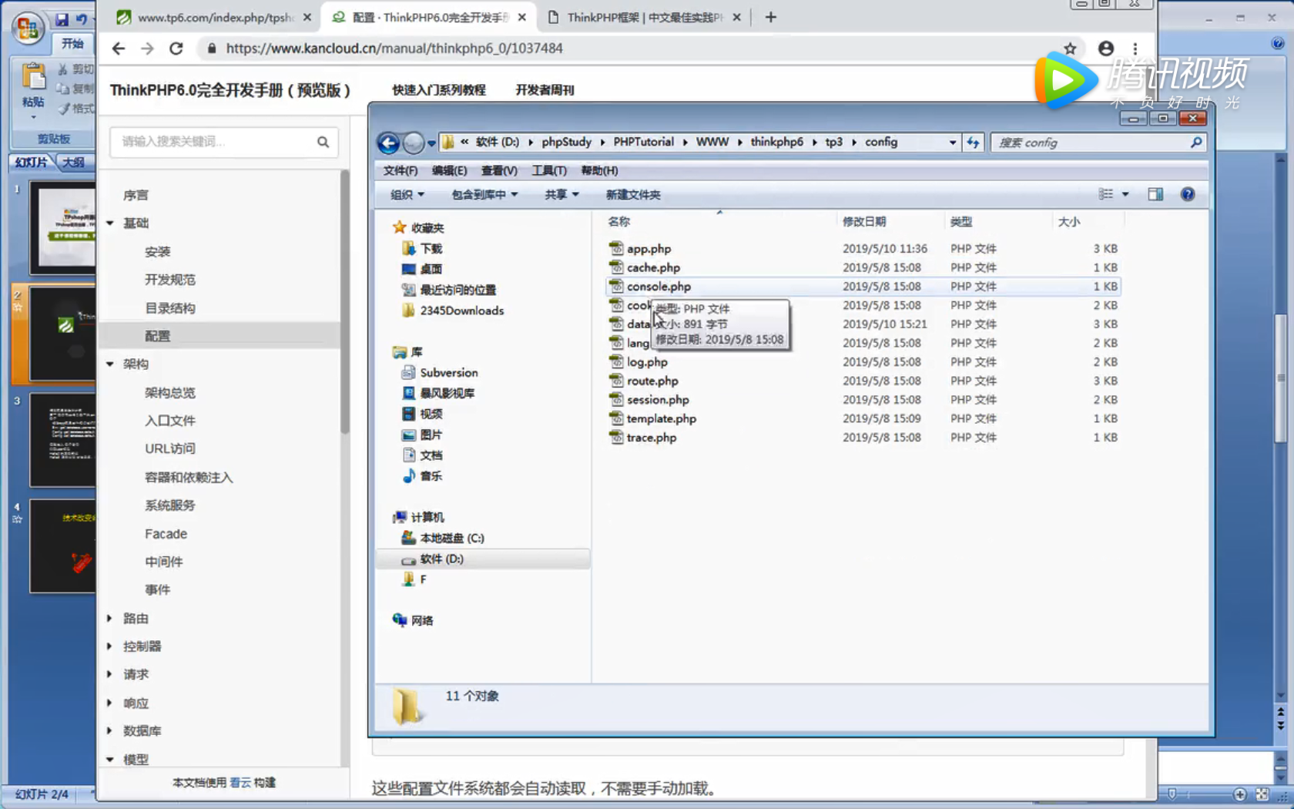
Task: Click the browser back arrow
Action: (118, 49)
